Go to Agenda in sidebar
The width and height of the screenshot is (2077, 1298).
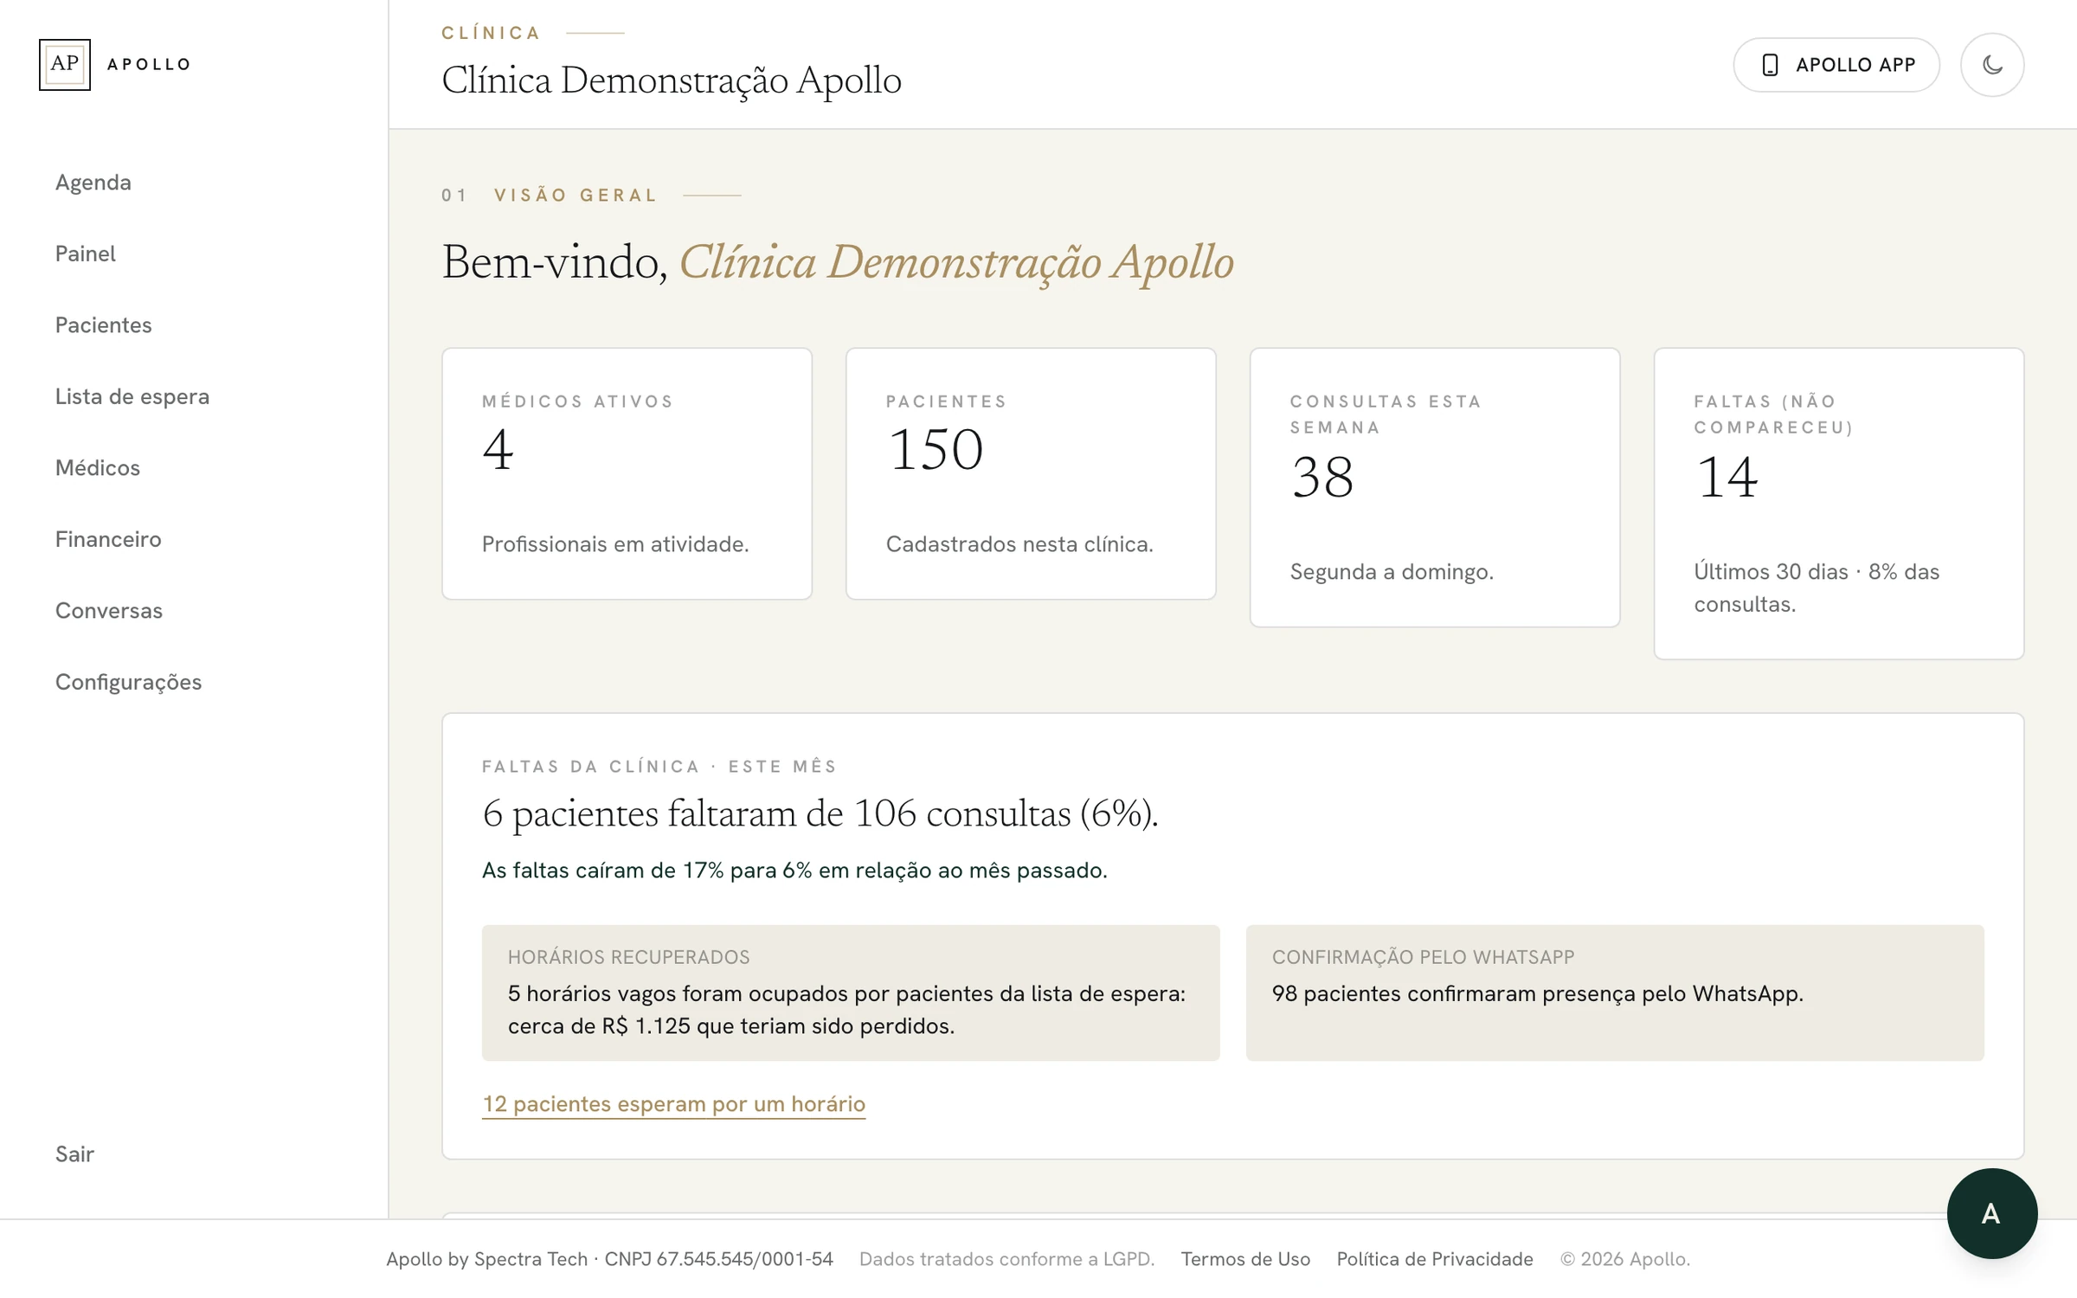pos(93,183)
